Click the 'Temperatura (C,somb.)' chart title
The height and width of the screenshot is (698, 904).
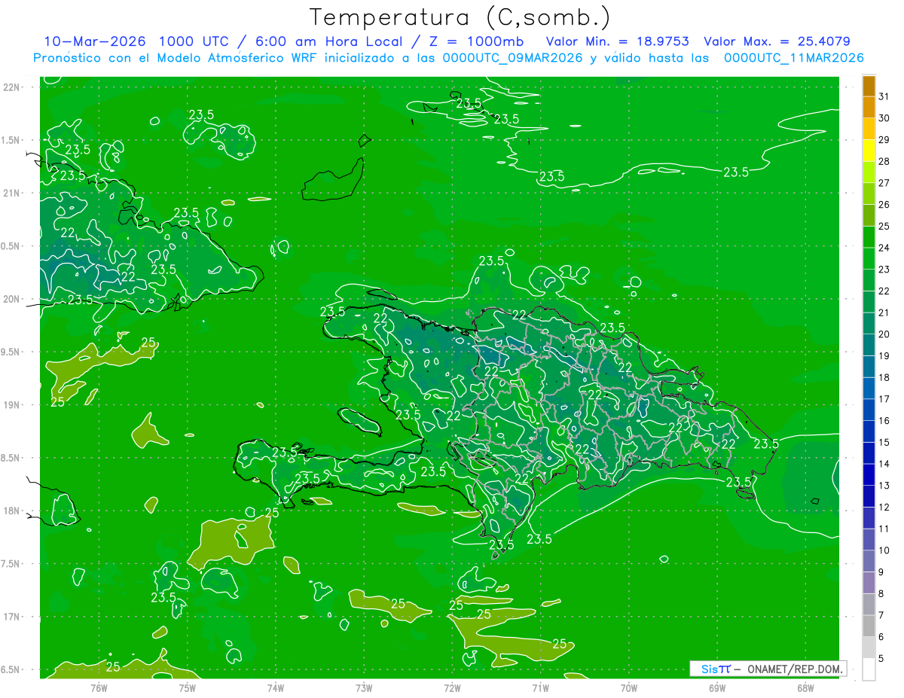[460, 17]
